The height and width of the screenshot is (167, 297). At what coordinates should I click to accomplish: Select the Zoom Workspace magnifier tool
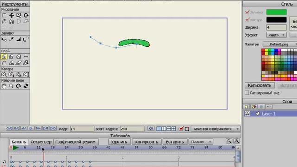[x=11, y=86]
